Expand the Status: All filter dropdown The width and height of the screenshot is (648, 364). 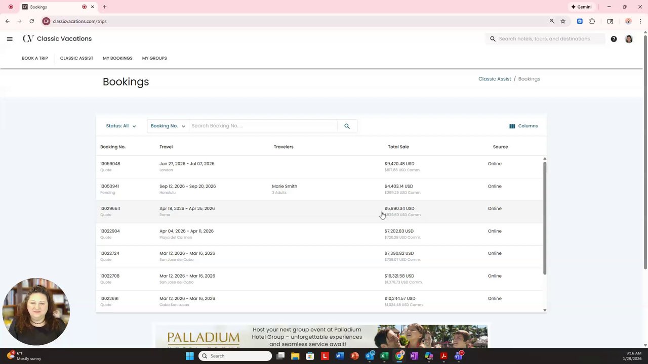(121, 126)
